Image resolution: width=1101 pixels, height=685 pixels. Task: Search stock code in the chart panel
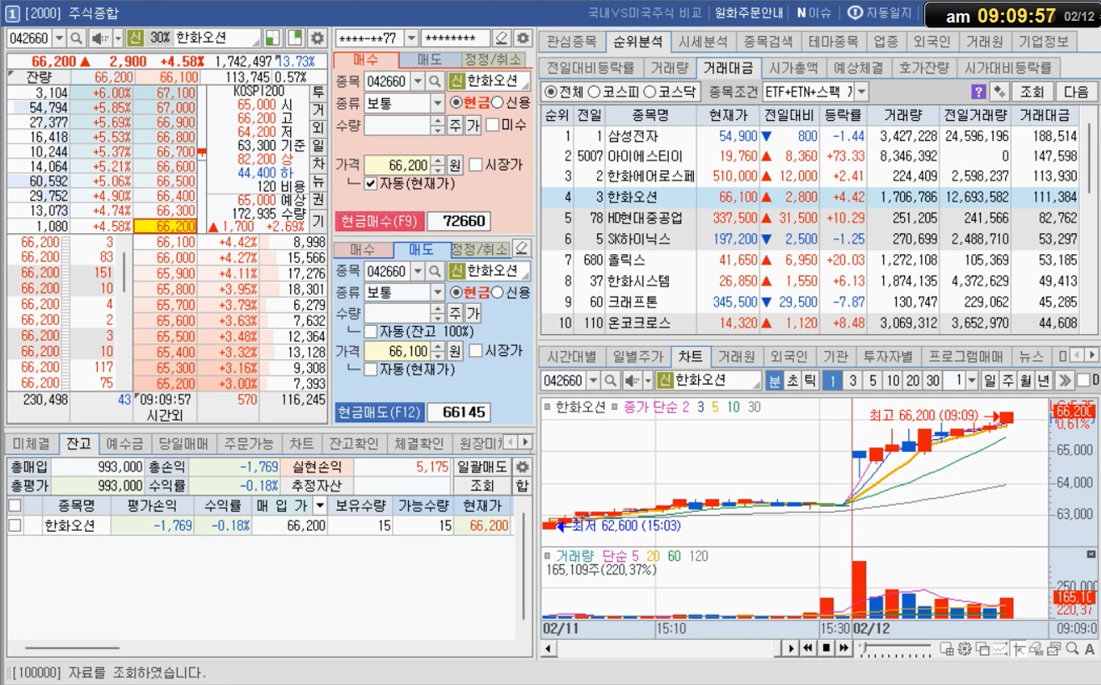611,381
